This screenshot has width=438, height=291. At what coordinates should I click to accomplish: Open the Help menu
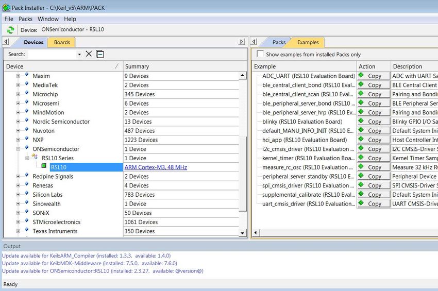coord(70,19)
